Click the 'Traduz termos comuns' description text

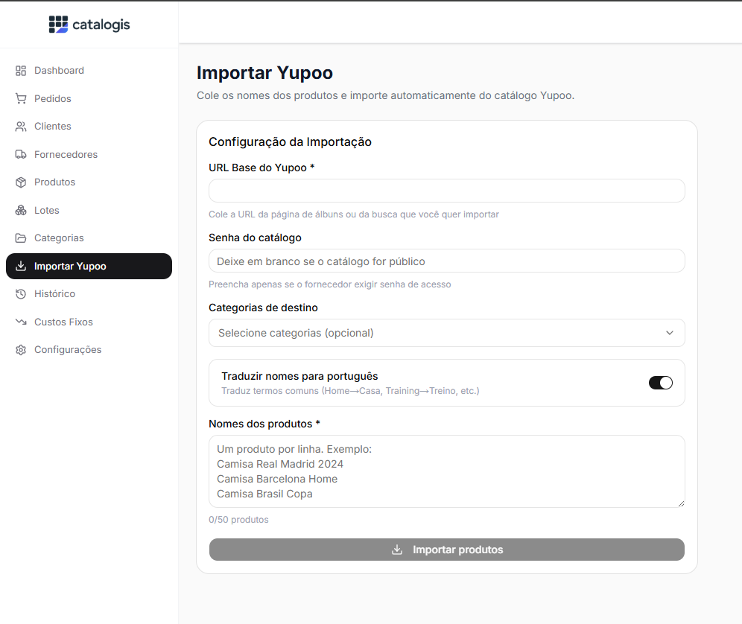click(x=350, y=391)
